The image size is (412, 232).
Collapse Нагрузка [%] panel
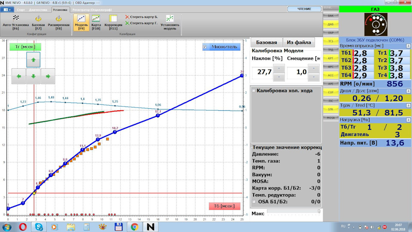point(408,120)
